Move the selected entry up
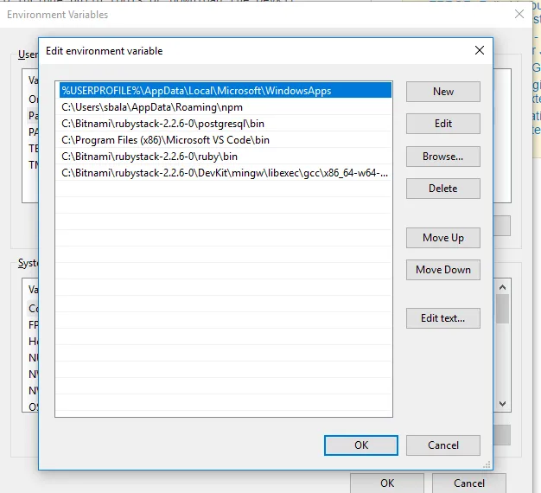Screen dimensions: 541x493 [x=443, y=238]
